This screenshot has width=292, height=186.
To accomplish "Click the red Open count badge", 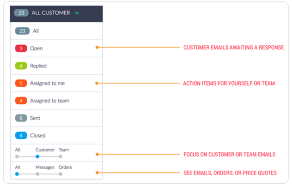I will [x=21, y=48].
